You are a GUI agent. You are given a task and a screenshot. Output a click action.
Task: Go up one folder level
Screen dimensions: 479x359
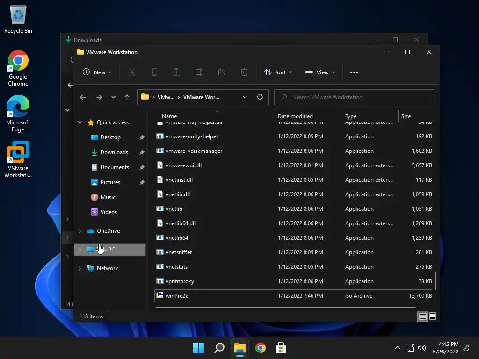coord(127,97)
